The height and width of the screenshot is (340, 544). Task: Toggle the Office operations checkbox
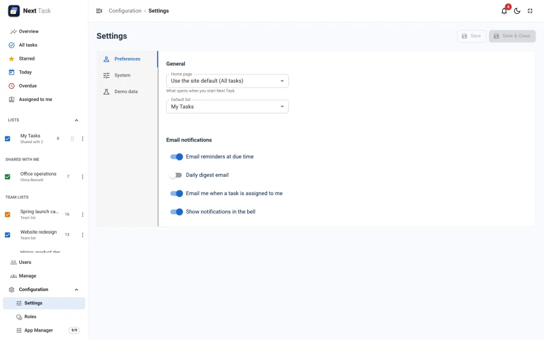[x=8, y=177]
